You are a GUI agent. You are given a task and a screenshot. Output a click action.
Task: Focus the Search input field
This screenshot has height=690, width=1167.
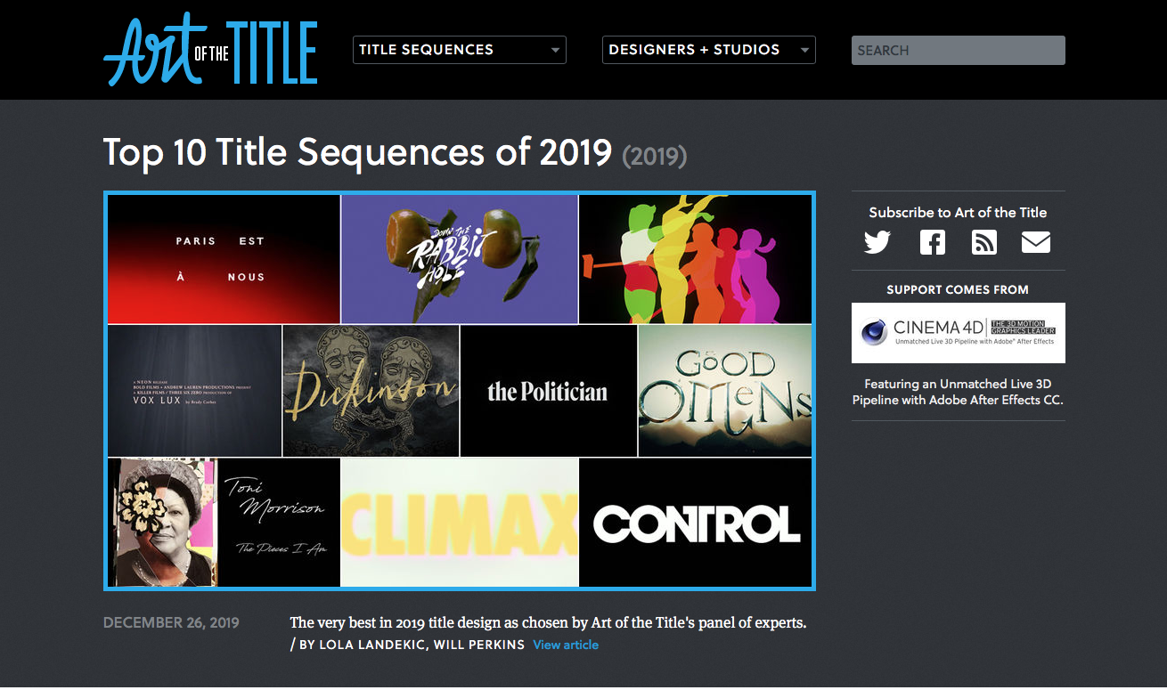pos(959,51)
